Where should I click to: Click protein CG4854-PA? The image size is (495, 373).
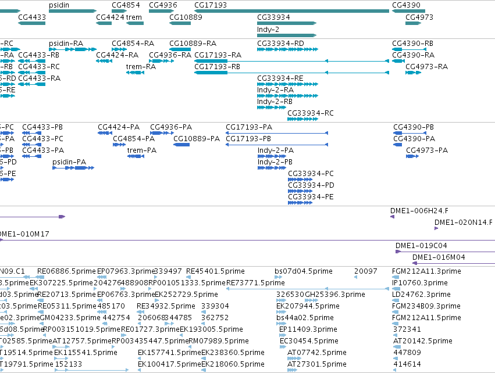(119, 145)
